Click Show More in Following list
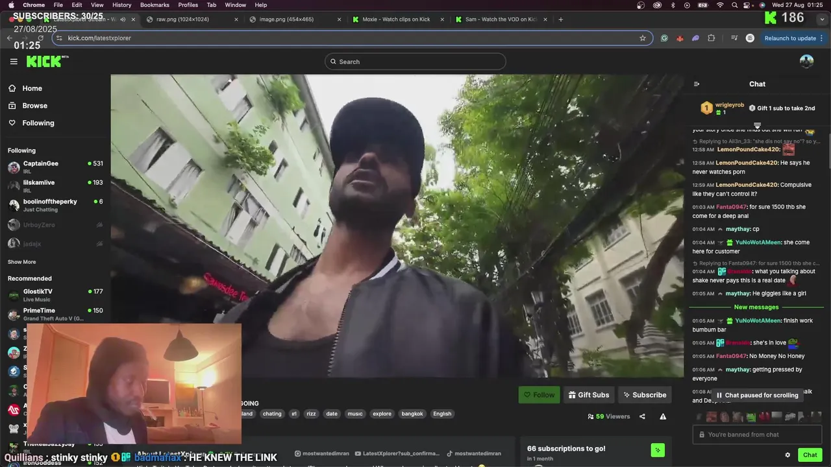831x467 pixels. point(21,262)
